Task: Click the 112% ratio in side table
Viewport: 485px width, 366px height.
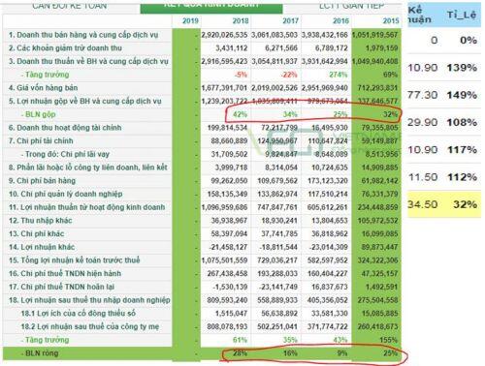Action: coord(462,177)
